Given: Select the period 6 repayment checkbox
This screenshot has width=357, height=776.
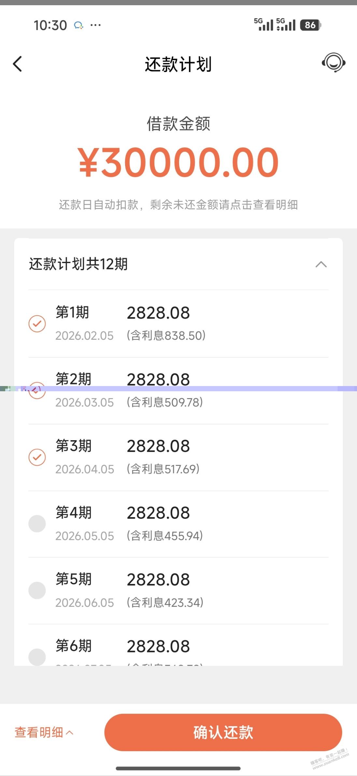Looking at the screenshot, I should click(37, 657).
